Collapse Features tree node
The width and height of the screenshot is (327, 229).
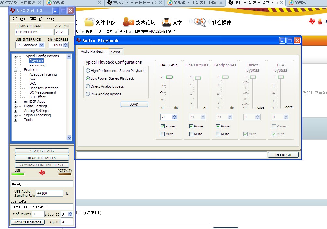point(15,70)
